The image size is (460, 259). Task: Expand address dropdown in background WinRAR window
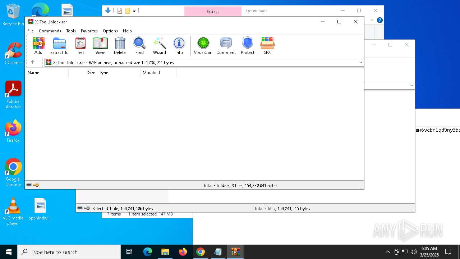click(411, 86)
